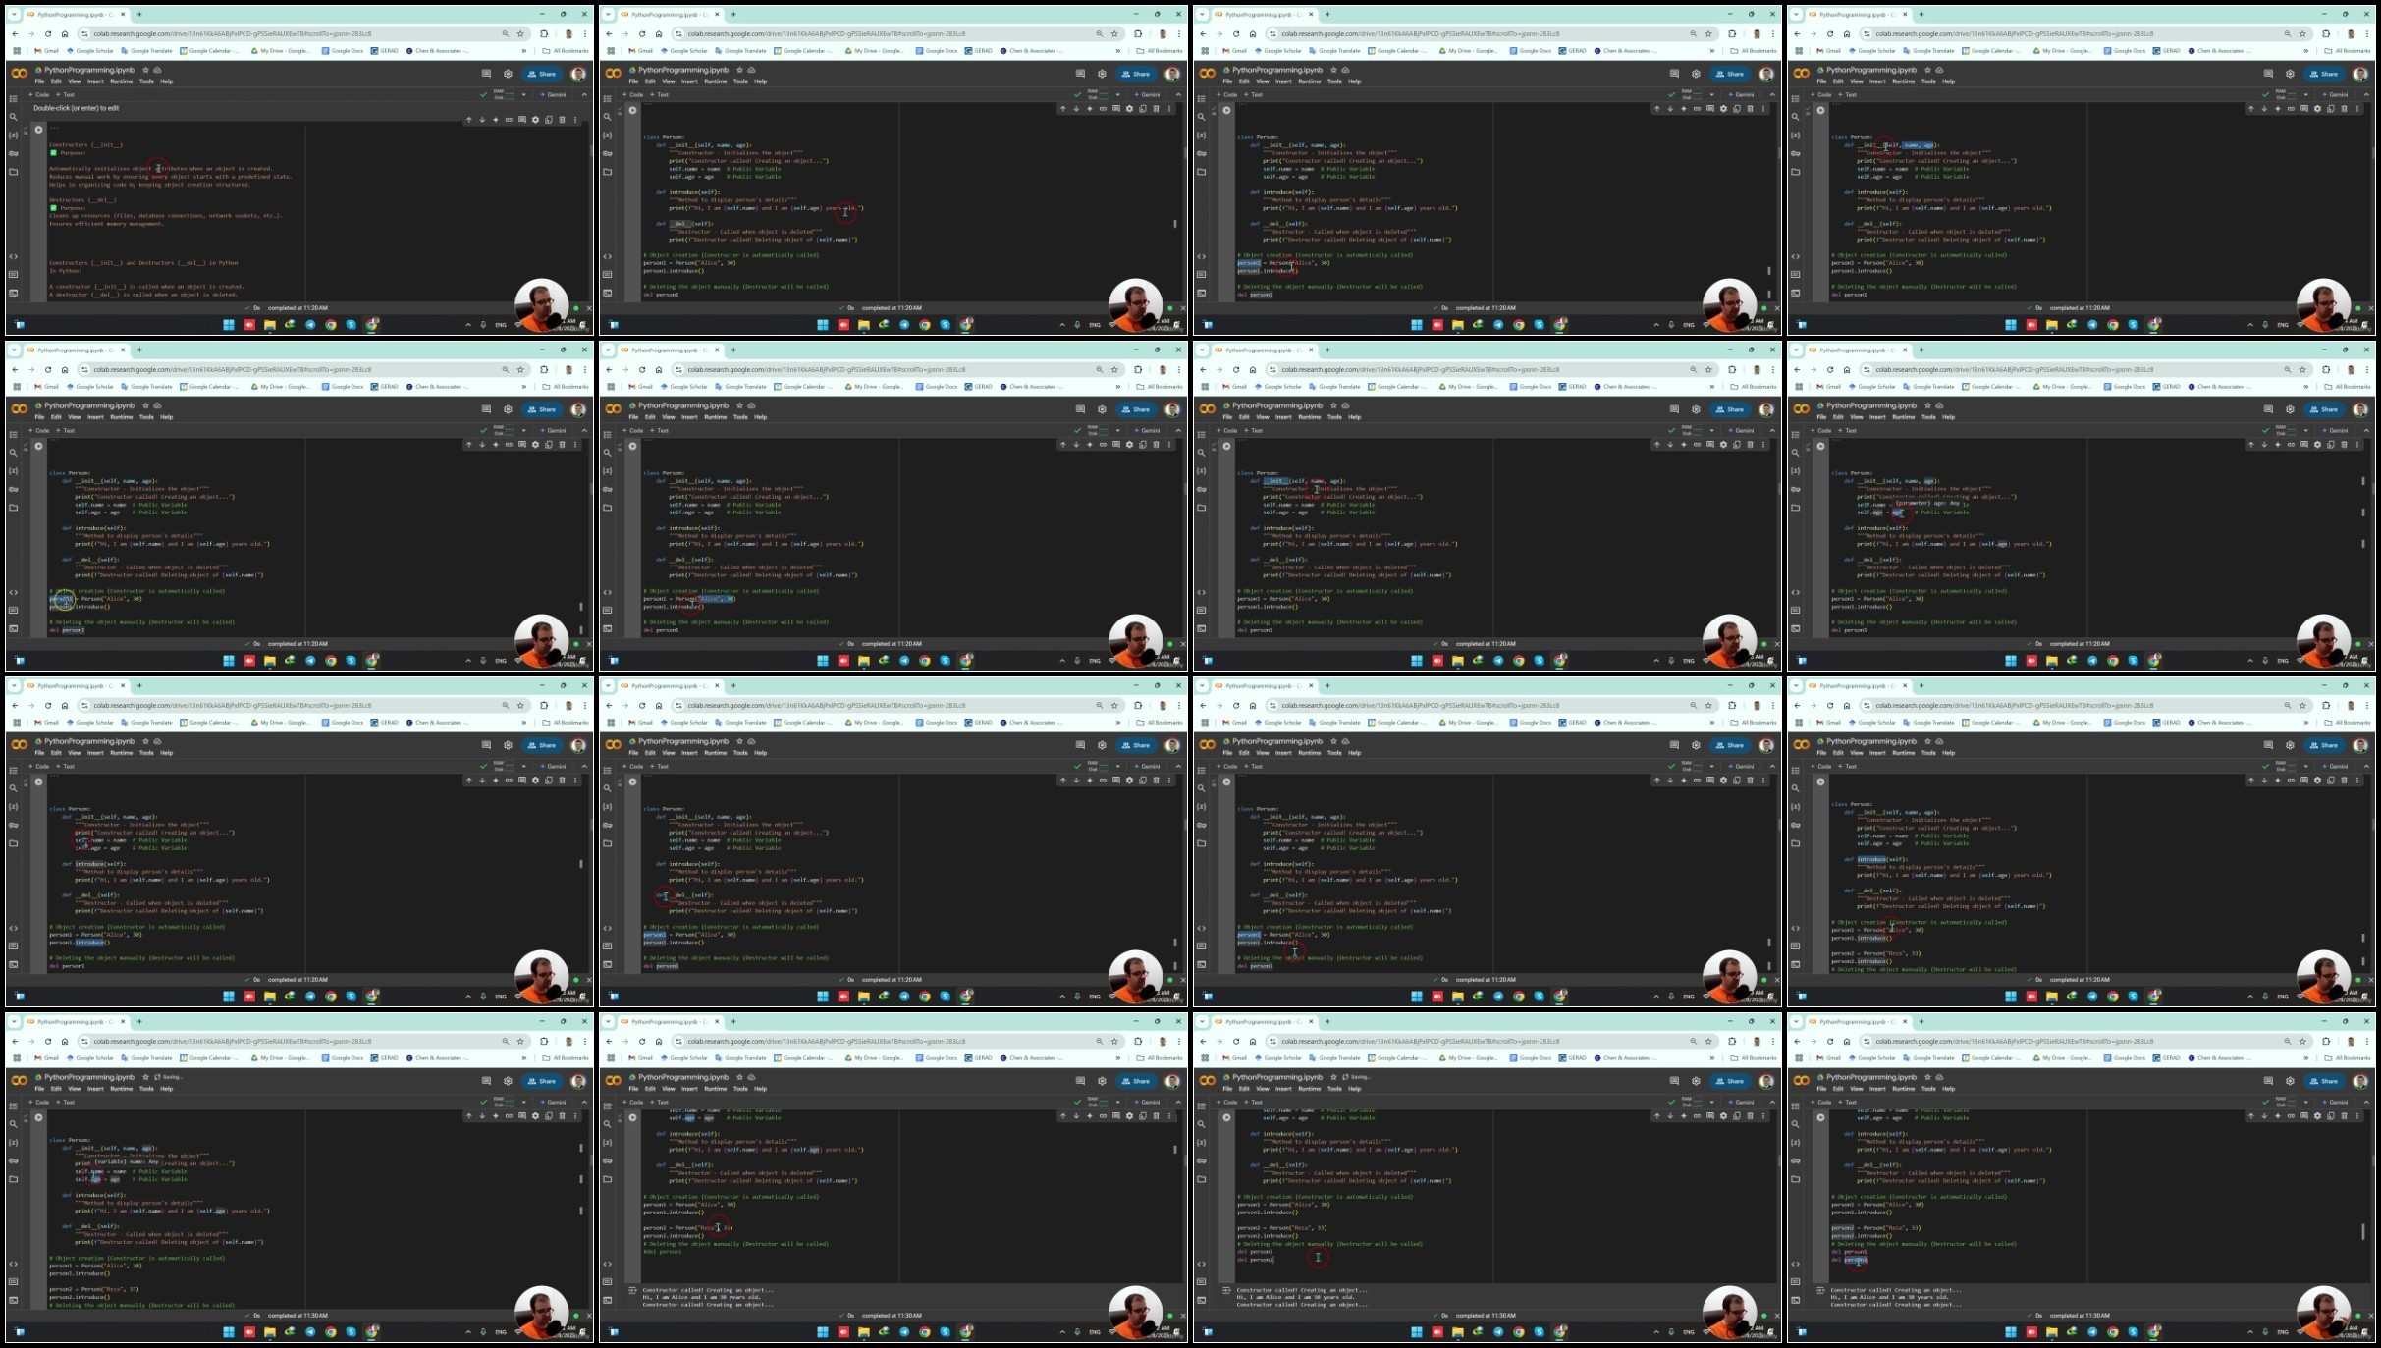Open code snippets '<>' in '(parameter) age' tooltip frame
The image size is (2381, 1348).
click(x=1795, y=592)
